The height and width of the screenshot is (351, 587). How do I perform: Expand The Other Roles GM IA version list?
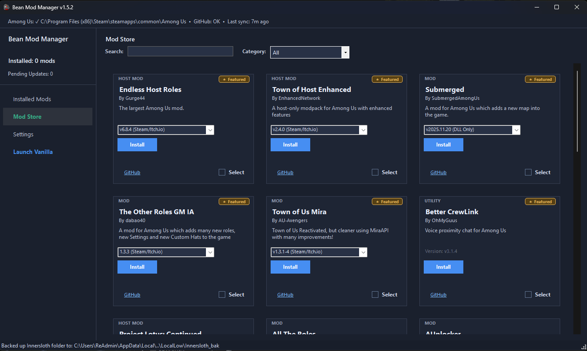coord(210,252)
